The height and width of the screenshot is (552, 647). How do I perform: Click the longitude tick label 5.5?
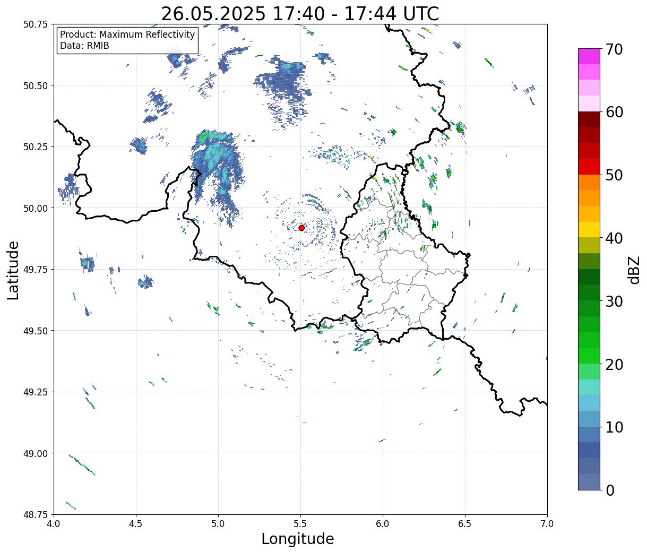[300, 524]
